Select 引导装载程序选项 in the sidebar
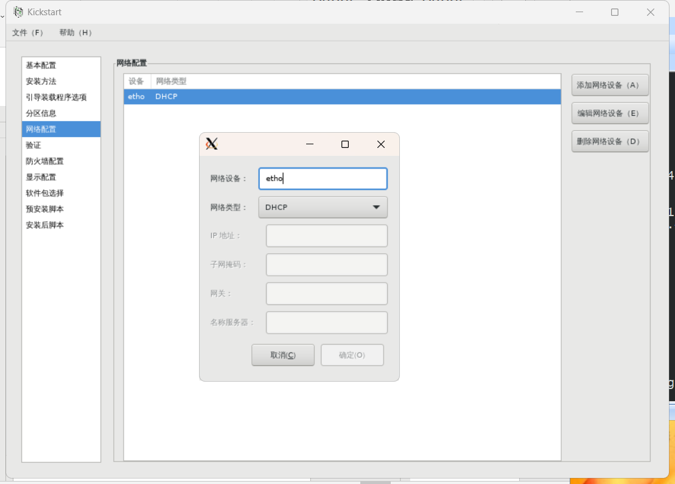 [61, 97]
